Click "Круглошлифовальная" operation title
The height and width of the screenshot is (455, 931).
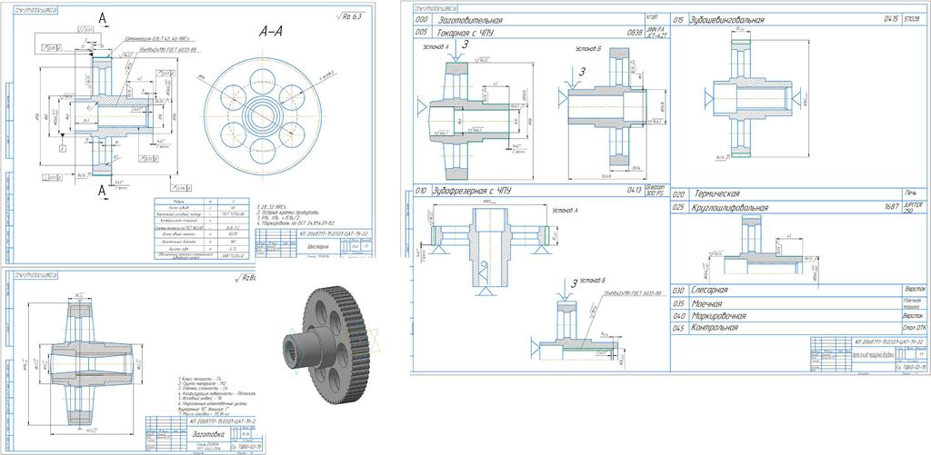728,208
